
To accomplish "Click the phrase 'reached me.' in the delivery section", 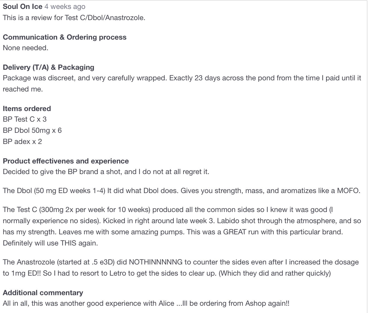I will coord(23,89).
